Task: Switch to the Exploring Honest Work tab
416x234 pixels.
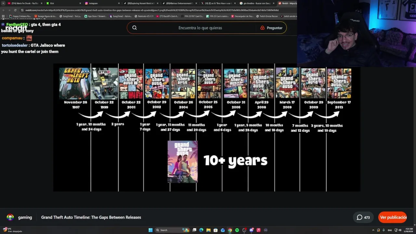Action: click(x=141, y=3)
